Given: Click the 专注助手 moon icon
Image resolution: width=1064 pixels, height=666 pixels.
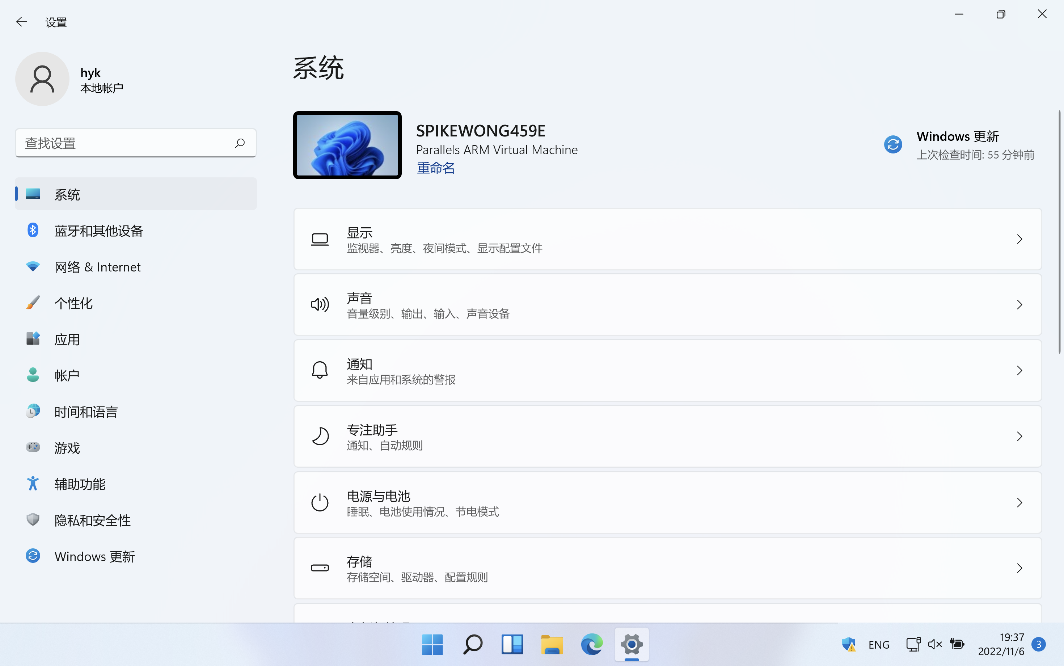Looking at the screenshot, I should 320,436.
